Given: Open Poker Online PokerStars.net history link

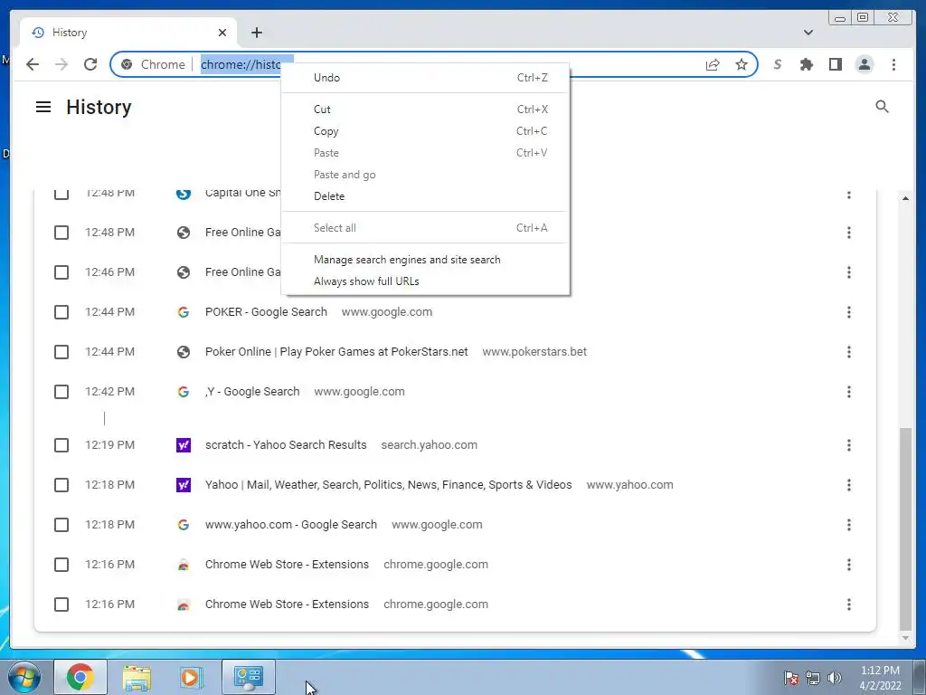Looking at the screenshot, I should (336, 352).
